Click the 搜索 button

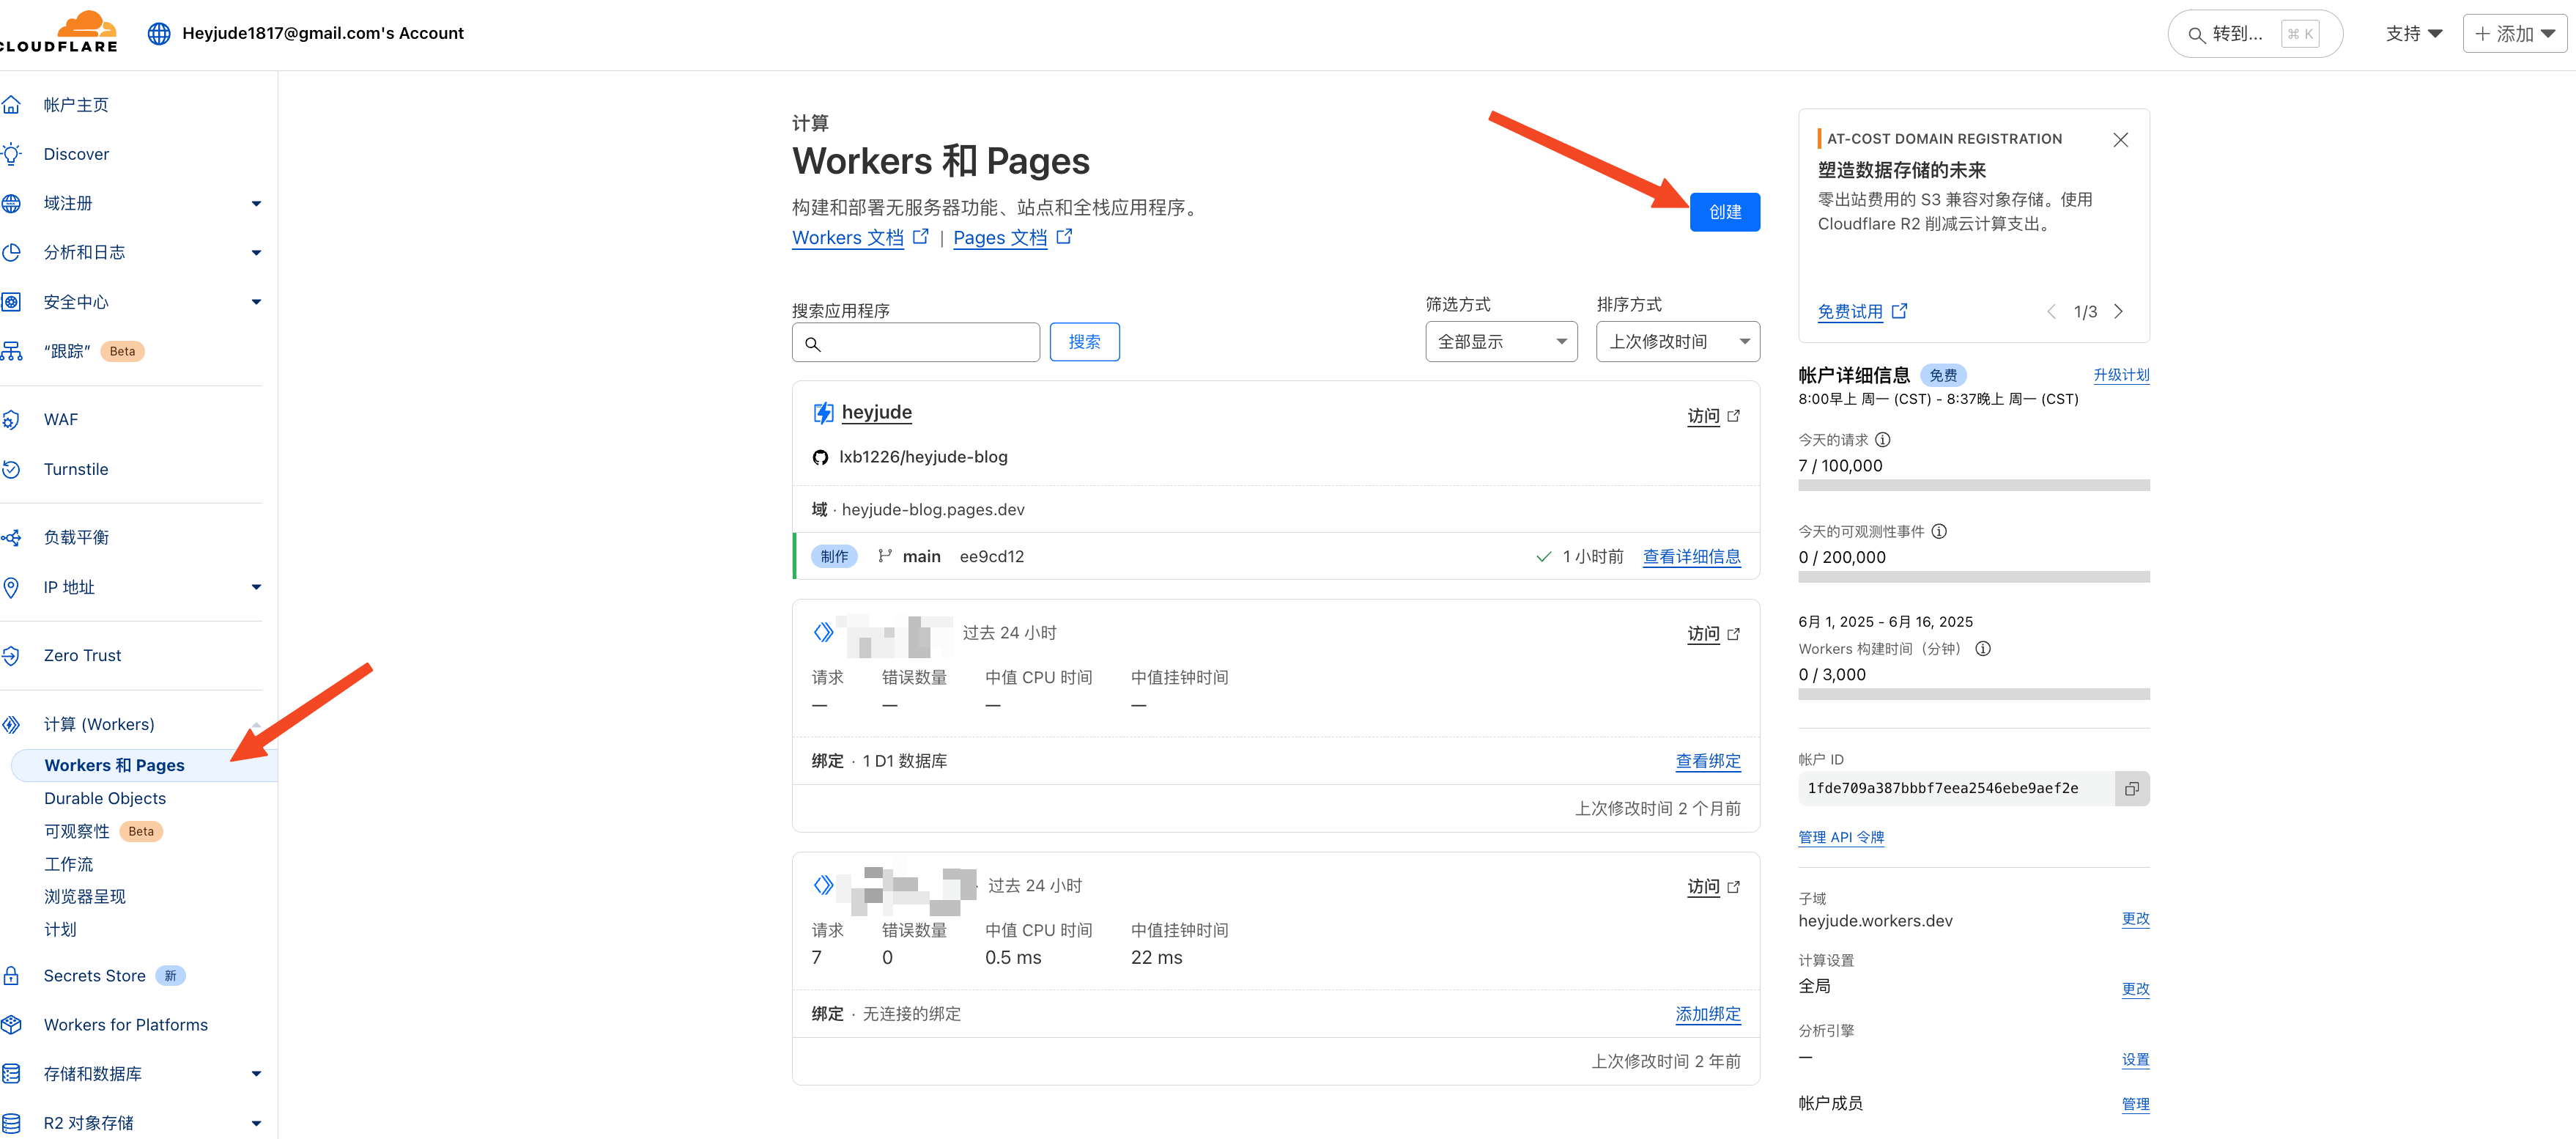pos(1084,342)
